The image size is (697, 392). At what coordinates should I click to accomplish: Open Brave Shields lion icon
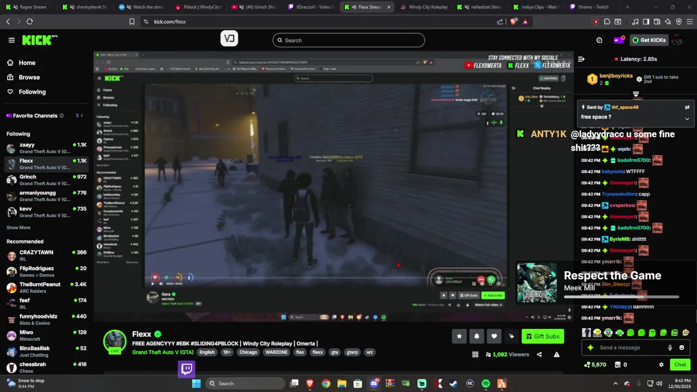coord(513,22)
